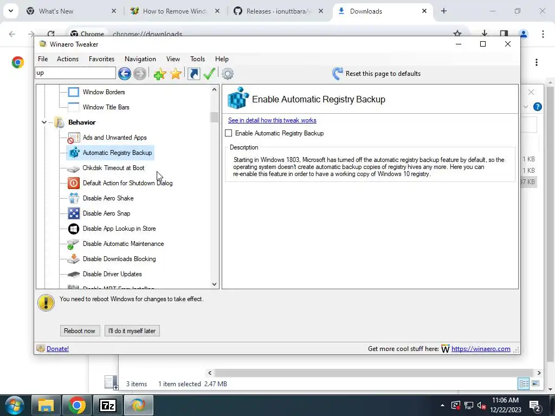Select the Window Title Bars icon in the tree
Screen dimensions: 555x416
click(x=74, y=107)
